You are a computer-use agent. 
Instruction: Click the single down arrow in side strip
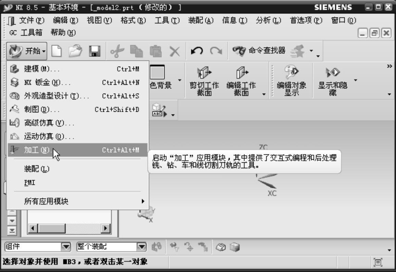pyautogui.click(x=12, y=221)
